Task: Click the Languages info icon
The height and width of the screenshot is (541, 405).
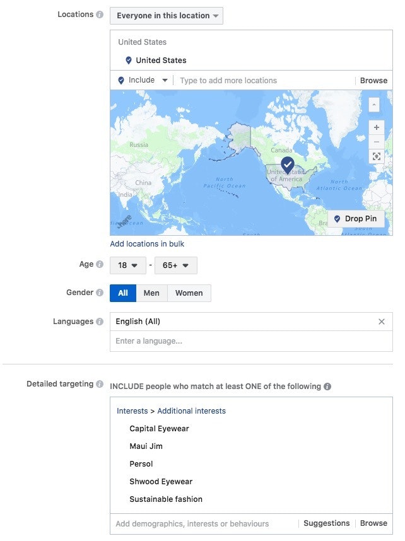Action: pyautogui.click(x=100, y=322)
